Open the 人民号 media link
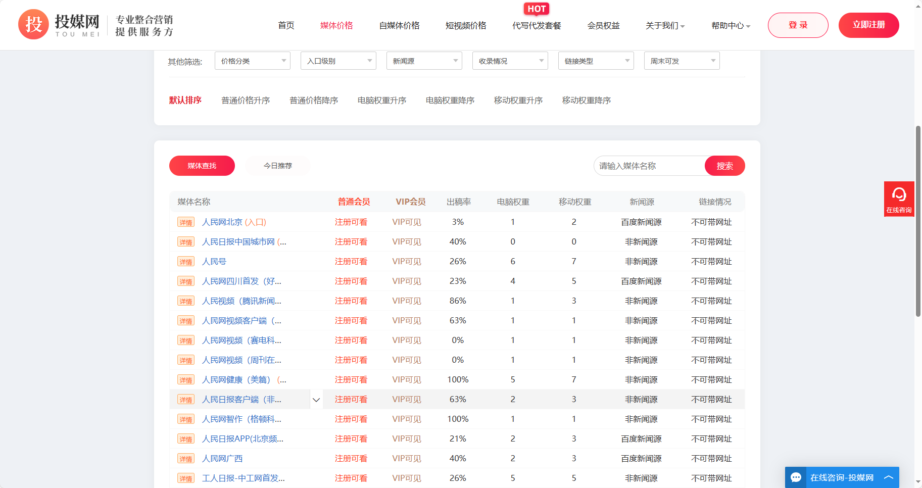Viewport: 922px width, 488px height. click(x=214, y=262)
